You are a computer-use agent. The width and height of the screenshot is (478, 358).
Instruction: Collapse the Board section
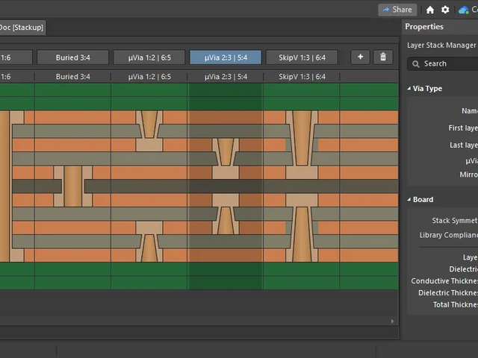409,200
